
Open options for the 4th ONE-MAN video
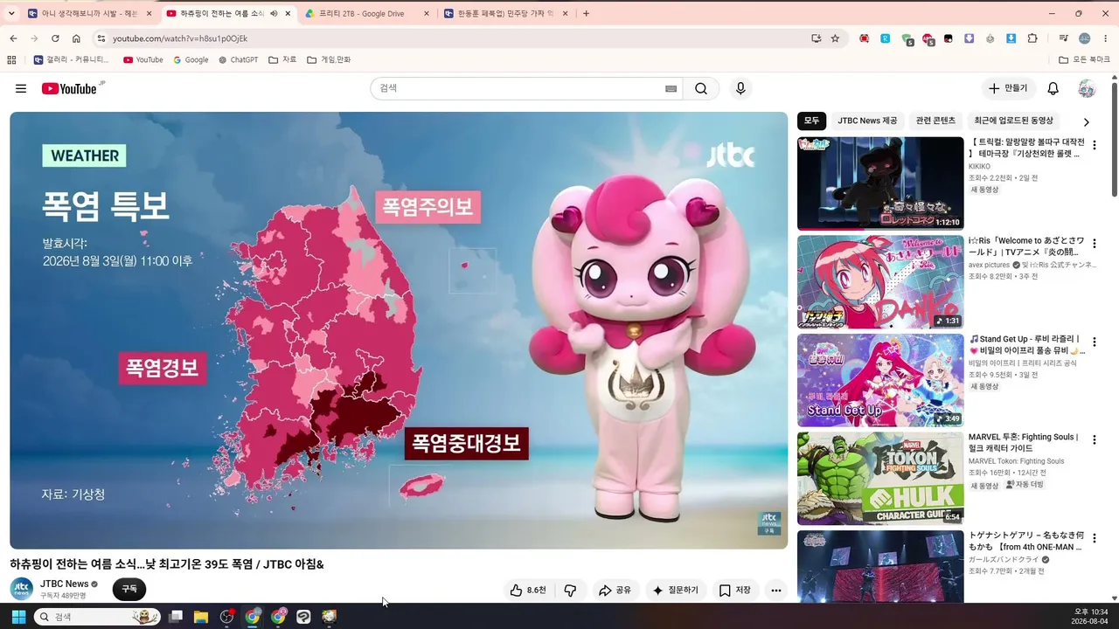tap(1094, 538)
